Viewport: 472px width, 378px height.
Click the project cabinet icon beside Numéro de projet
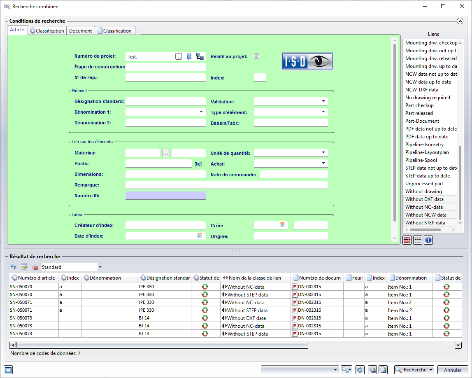[x=189, y=56]
